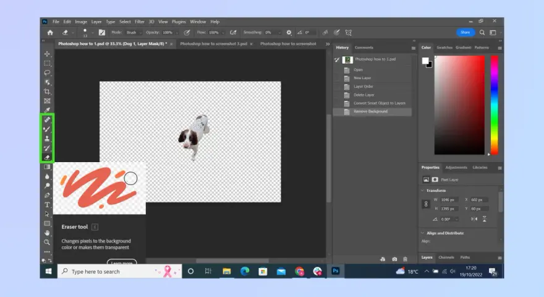Open the Image menu
Screen dimensions: 544x297
(x=81, y=22)
